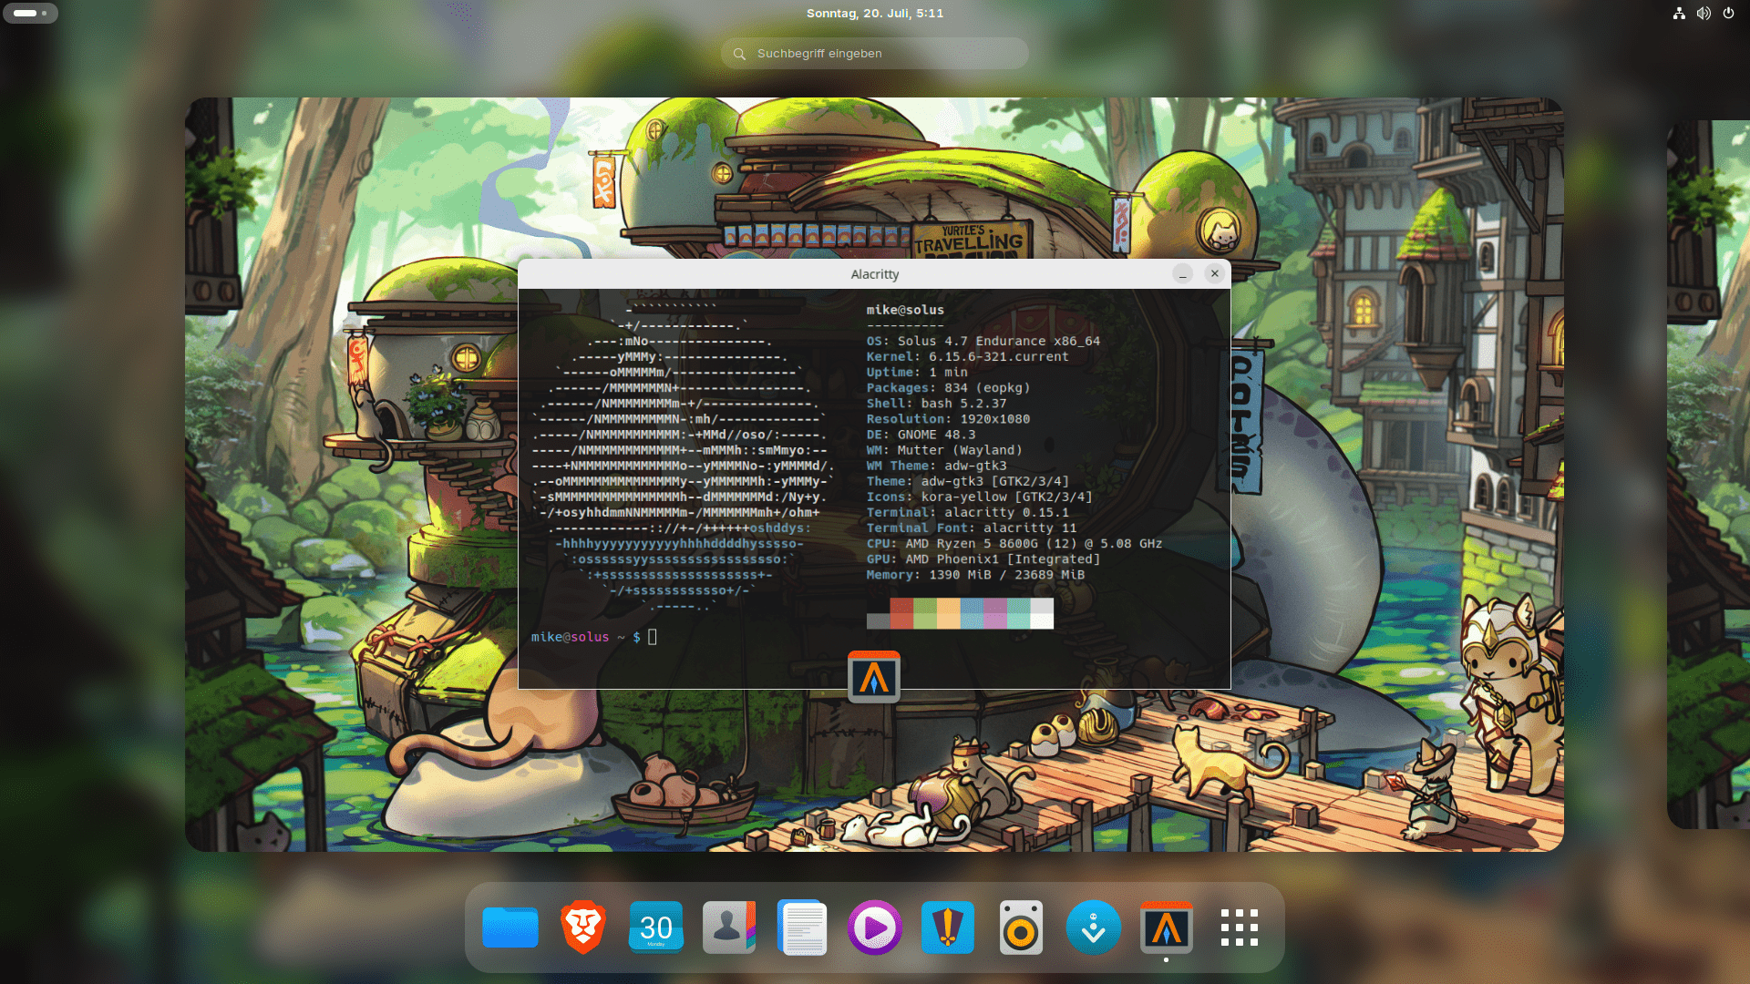1750x984 pixels.
Task: Open the power icon system menu
Action: pos(1728,13)
